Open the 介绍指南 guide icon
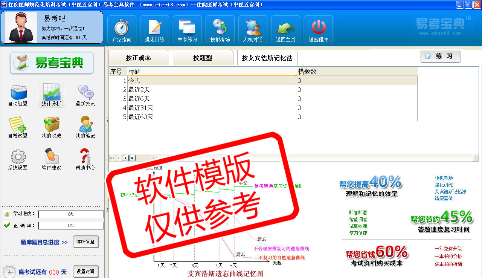 (122, 30)
